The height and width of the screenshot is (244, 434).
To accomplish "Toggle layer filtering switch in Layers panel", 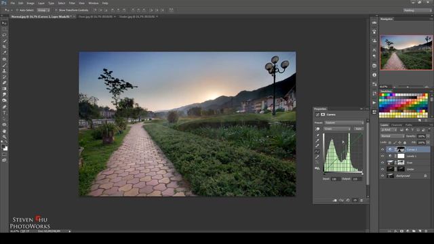I will [429, 129].
